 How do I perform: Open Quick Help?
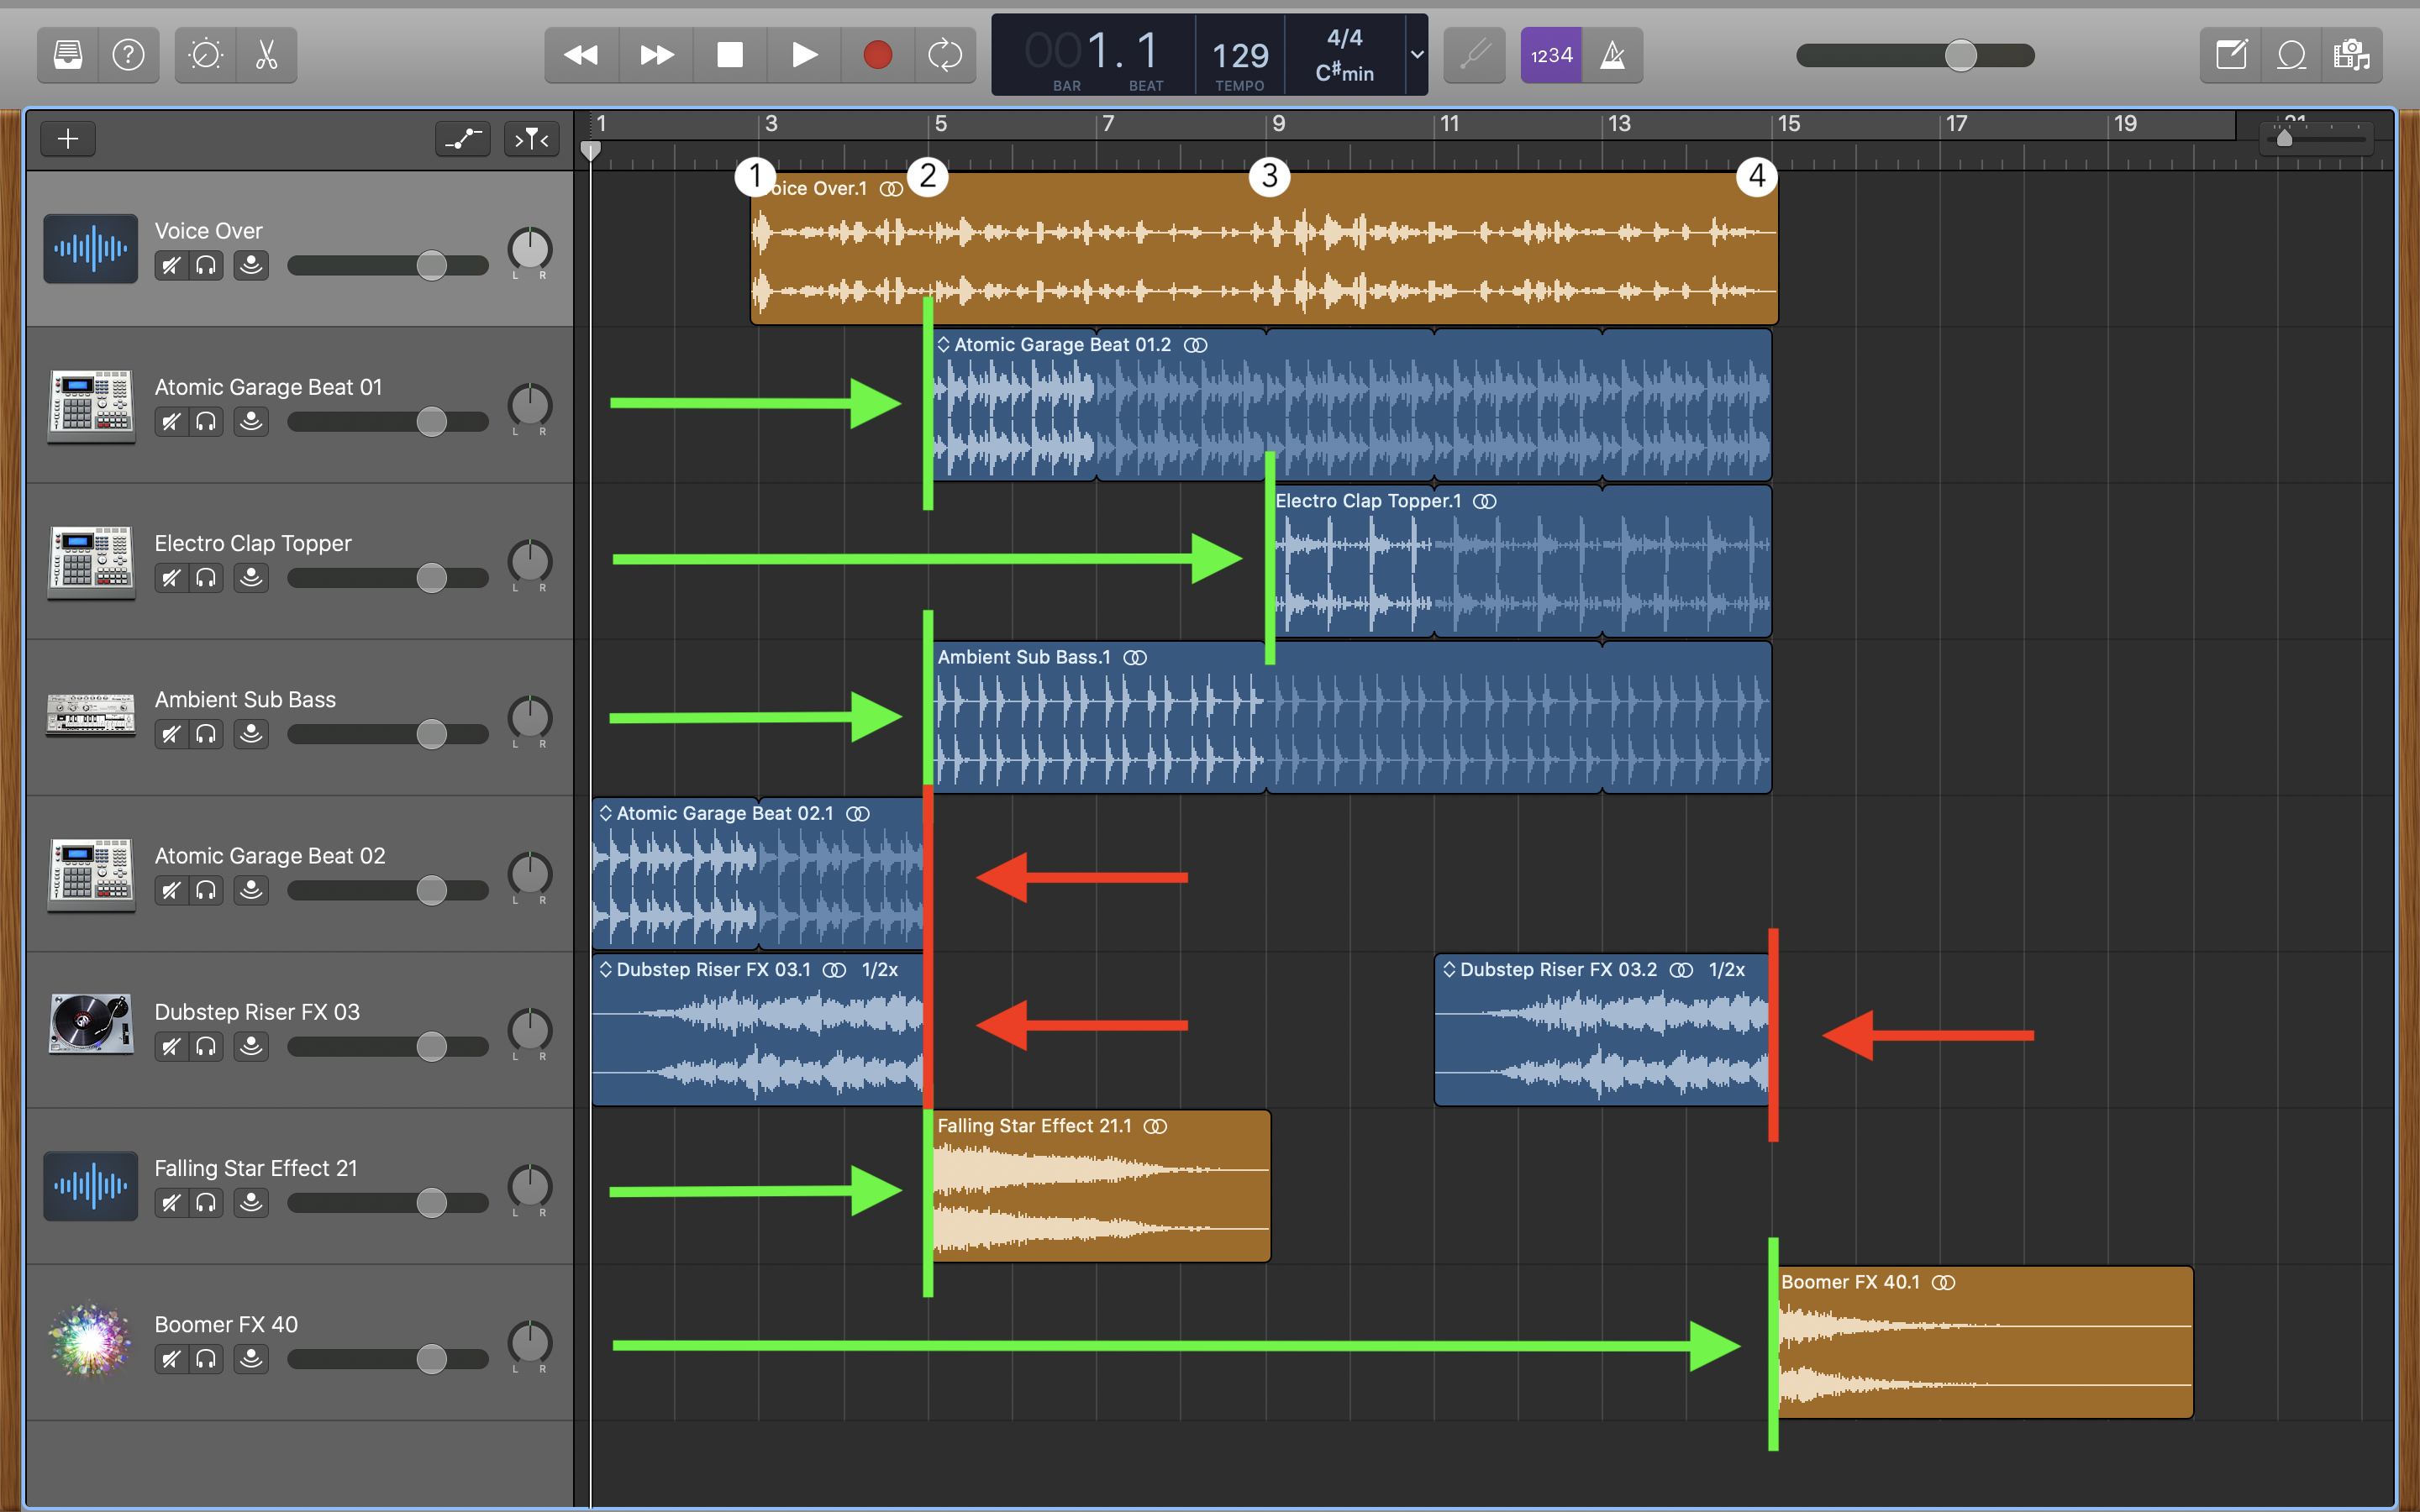coord(129,55)
